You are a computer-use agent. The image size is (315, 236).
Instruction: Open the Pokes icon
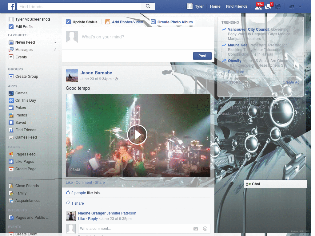11,108
